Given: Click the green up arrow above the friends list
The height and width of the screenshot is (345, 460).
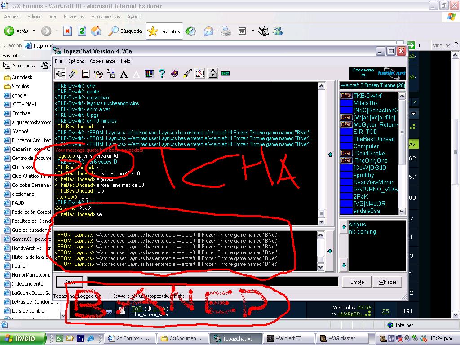Looking at the screenshot, I should (x=344, y=227).
